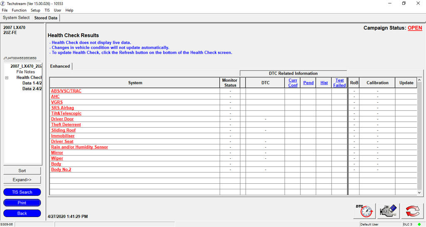426x227 pixels.
Task: Click the Back button
Action: click(22, 213)
